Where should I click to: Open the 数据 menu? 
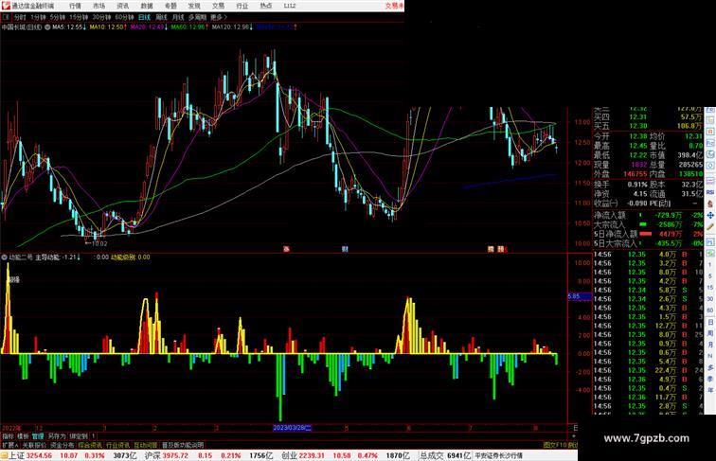[147, 6]
